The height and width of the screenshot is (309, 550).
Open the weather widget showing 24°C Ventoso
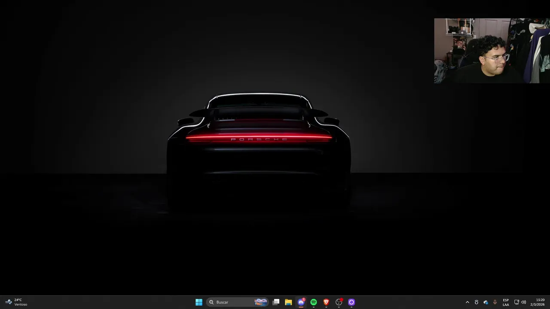16,302
